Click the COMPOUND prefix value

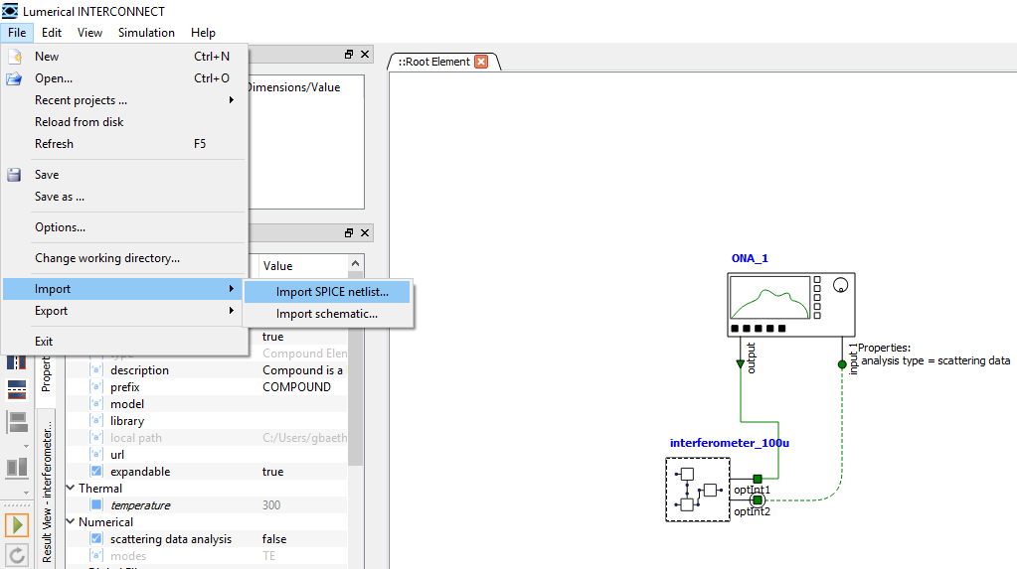(x=296, y=387)
